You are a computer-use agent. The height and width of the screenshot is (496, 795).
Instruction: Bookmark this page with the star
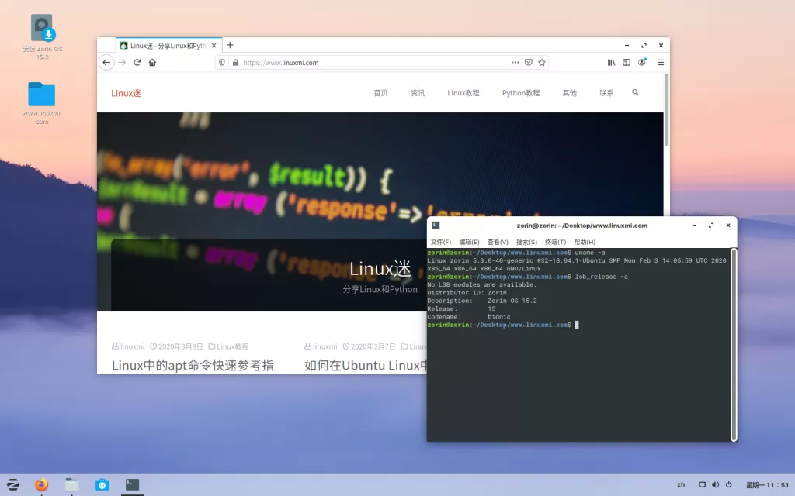541,62
